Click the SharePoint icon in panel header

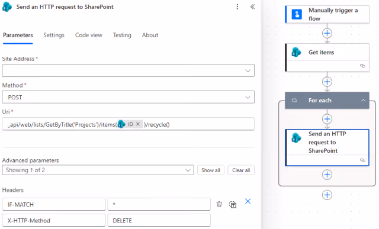pos(7,7)
